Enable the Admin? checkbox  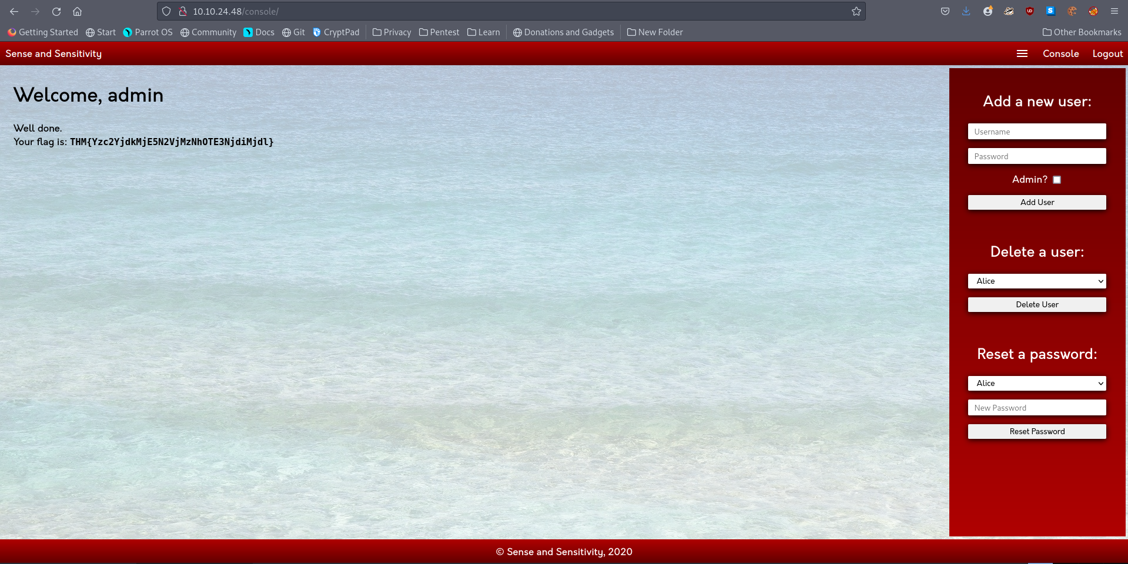click(x=1056, y=180)
